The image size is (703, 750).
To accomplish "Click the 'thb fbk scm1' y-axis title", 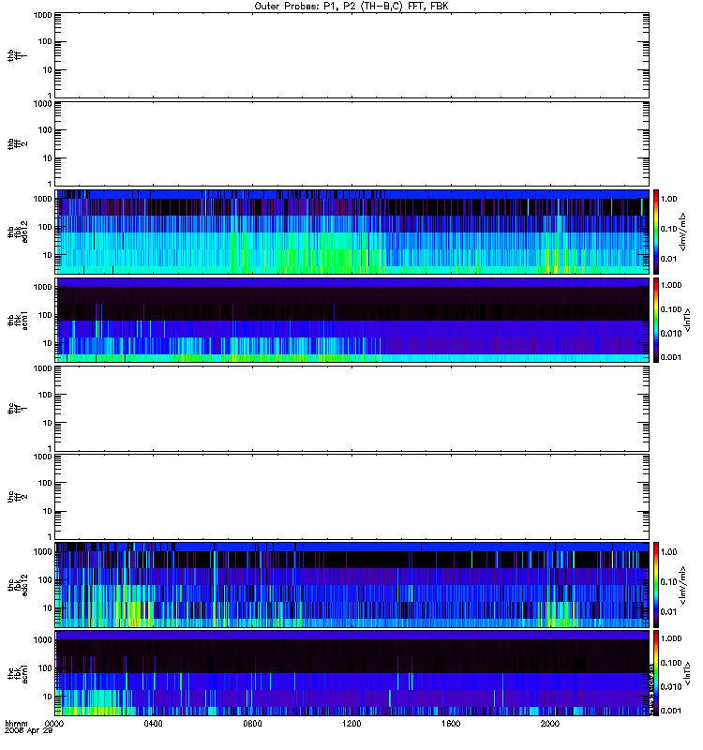I will tap(18, 320).
